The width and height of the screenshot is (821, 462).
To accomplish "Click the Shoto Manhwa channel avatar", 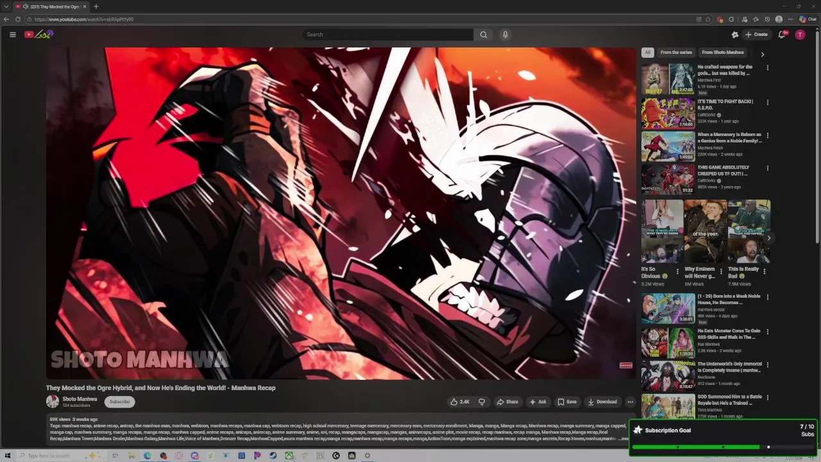I will click(x=53, y=402).
